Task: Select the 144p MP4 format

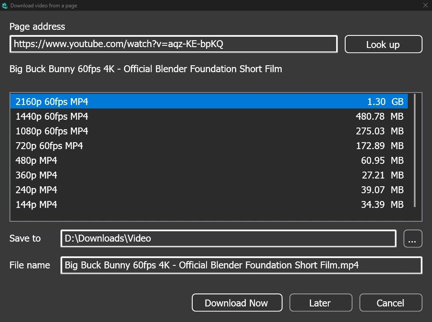Action: click(209, 204)
